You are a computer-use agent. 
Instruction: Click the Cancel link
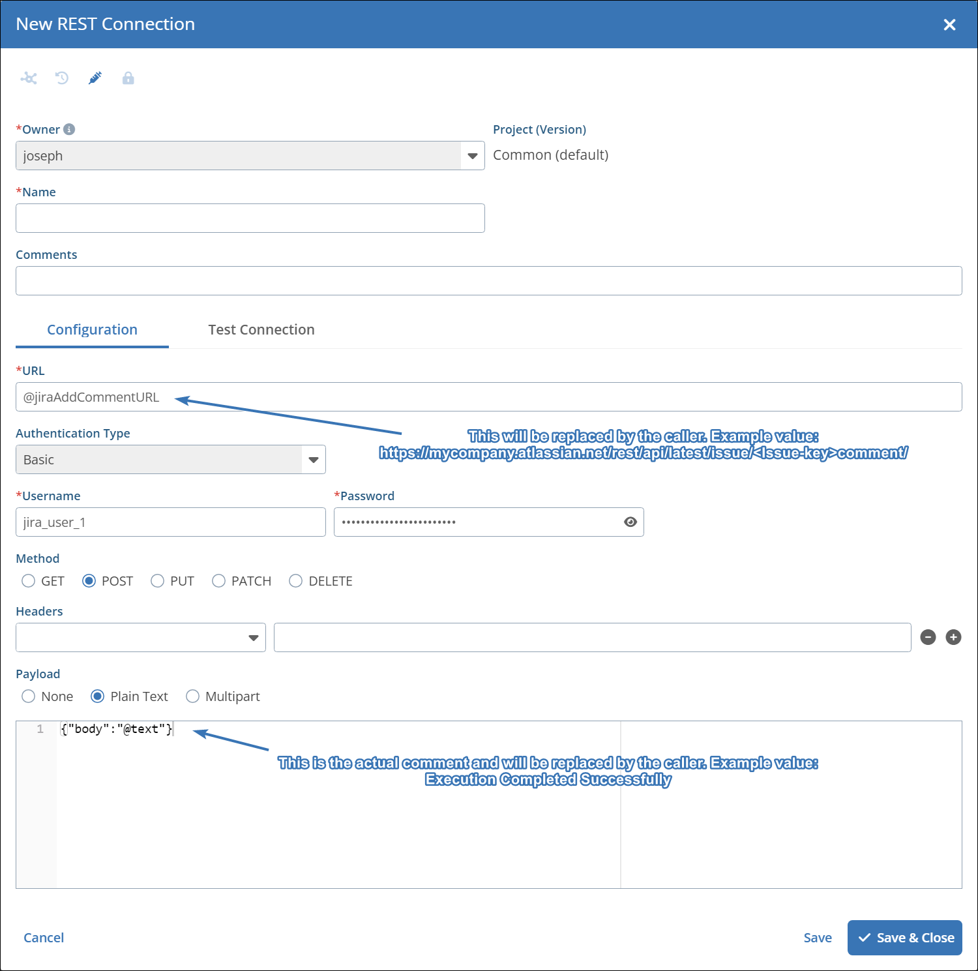pos(44,938)
